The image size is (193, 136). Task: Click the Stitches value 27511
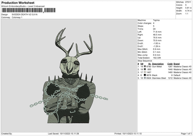188,2
